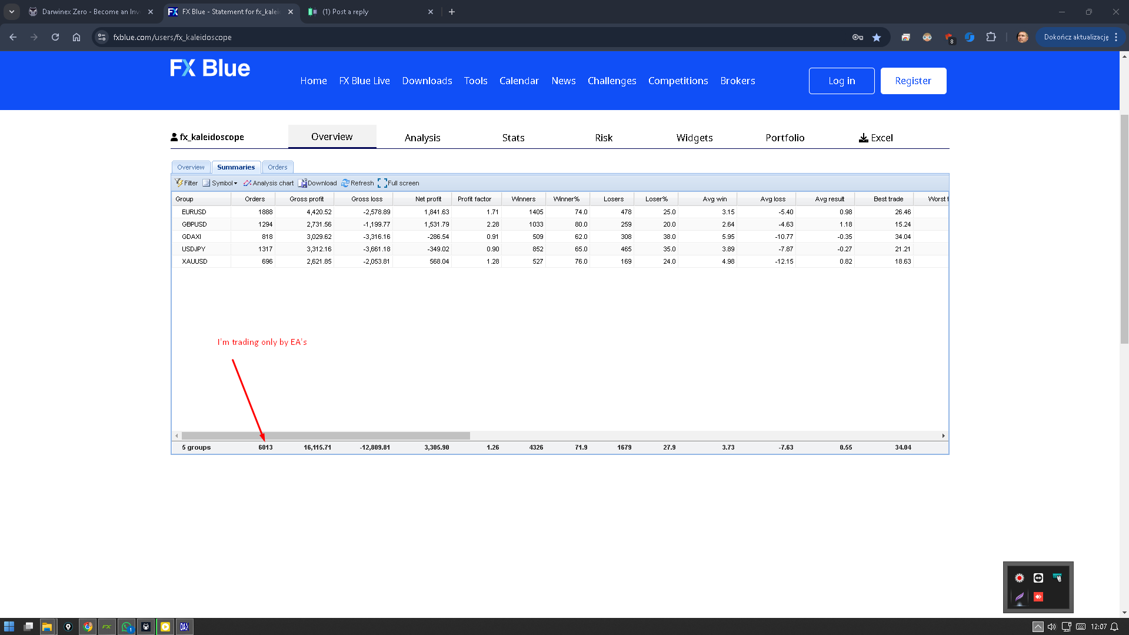Viewport: 1129px width, 635px height.
Task: Collapse the hidden tray icons chevron
Action: click(x=1038, y=627)
